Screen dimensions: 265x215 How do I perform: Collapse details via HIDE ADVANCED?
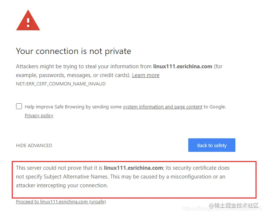click(34, 146)
